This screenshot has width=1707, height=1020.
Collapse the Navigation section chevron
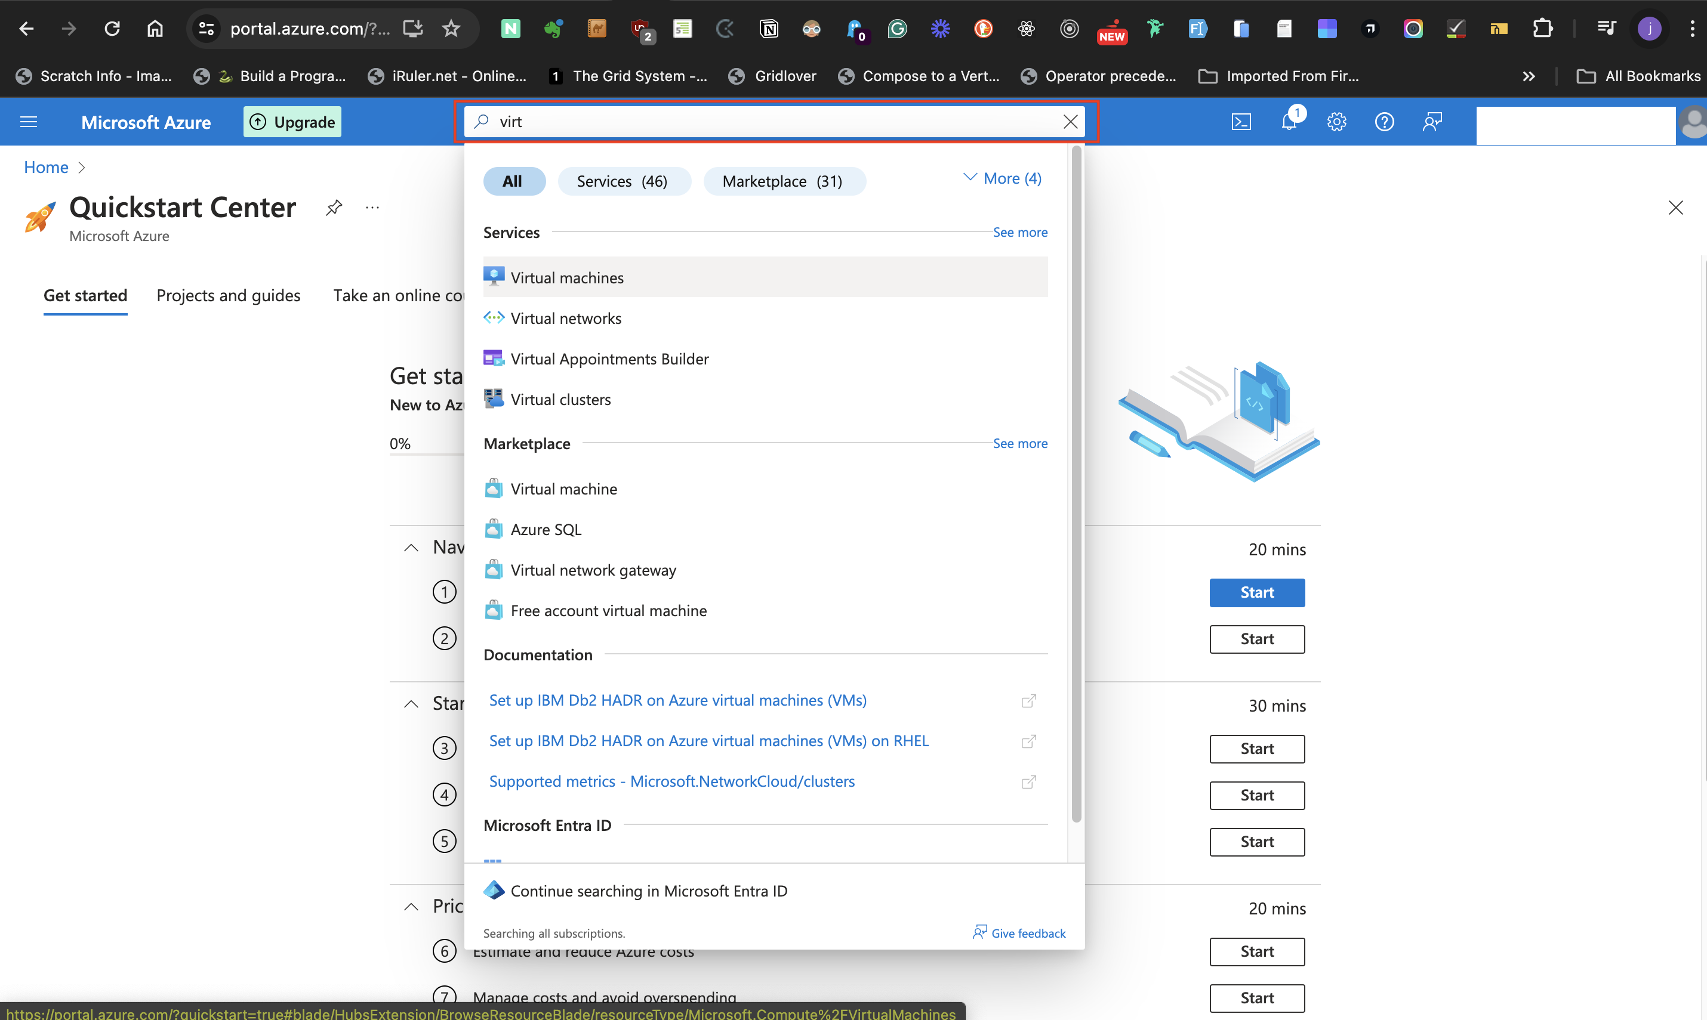pyautogui.click(x=411, y=547)
